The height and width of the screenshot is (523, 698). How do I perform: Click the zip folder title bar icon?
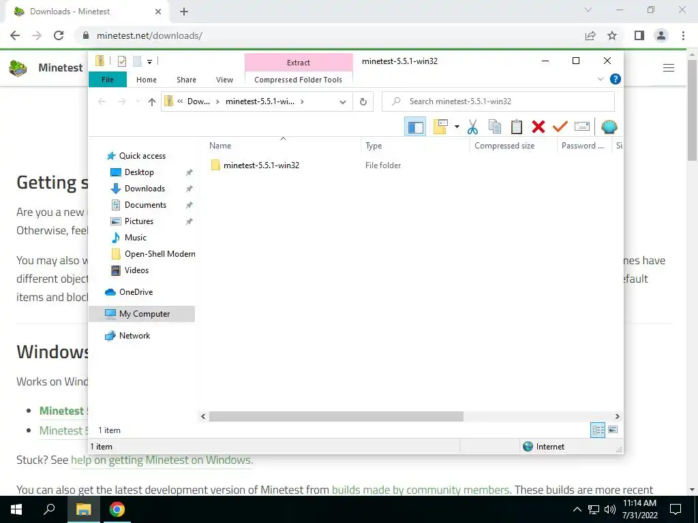[x=100, y=61]
